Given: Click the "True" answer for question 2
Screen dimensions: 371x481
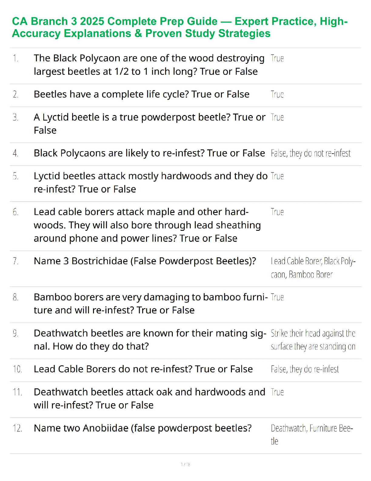Looking at the screenshot, I should point(277,94).
